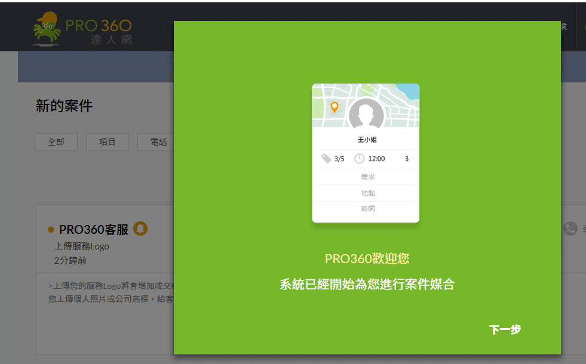Click the gray user avatar in the card
Viewport: 586px width, 364px height.
(x=366, y=113)
